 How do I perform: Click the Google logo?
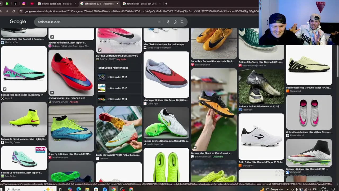18,22
